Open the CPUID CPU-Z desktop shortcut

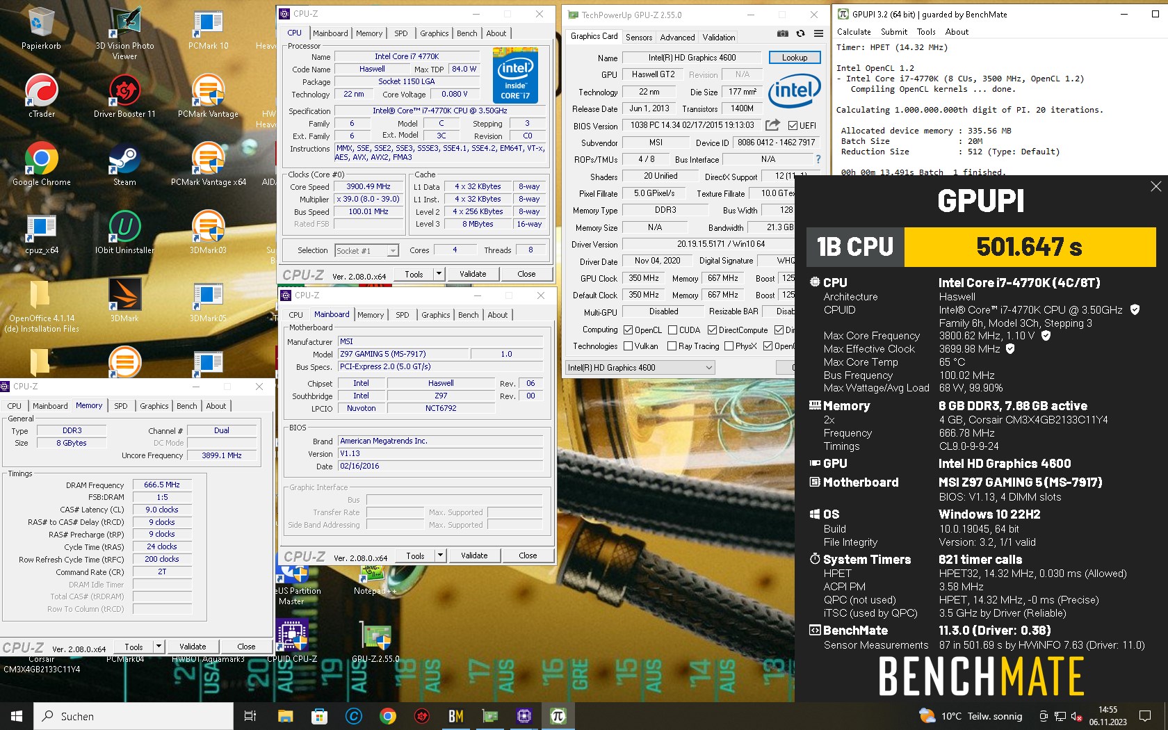click(292, 641)
